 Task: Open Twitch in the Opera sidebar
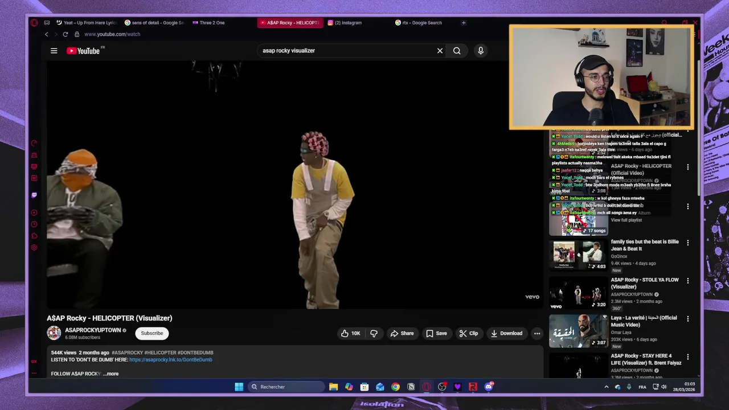click(x=34, y=195)
